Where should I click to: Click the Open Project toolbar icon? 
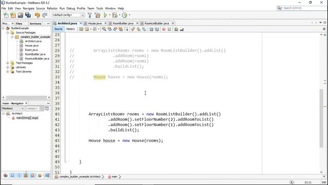[20, 15]
